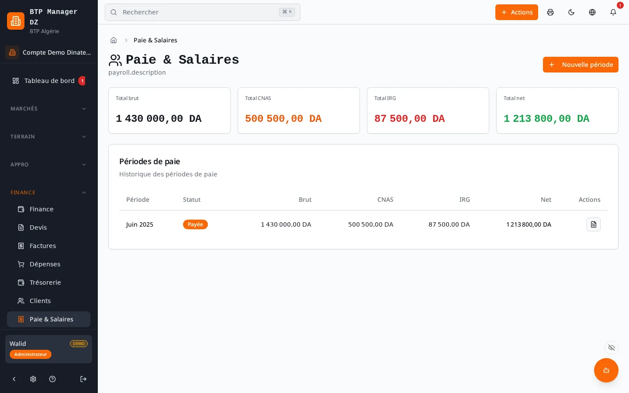Open the Dépenses menu item
This screenshot has width=629, height=393.
pyautogui.click(x=48, y=264)
